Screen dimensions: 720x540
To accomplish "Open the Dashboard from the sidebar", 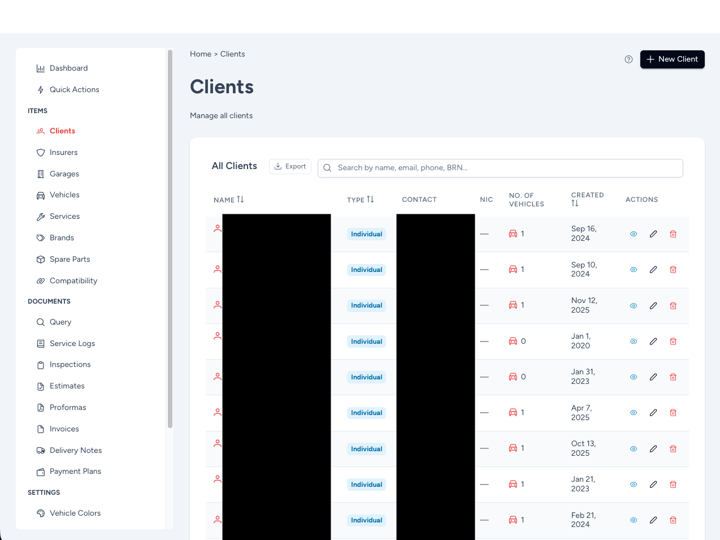I will click(68, 68).
